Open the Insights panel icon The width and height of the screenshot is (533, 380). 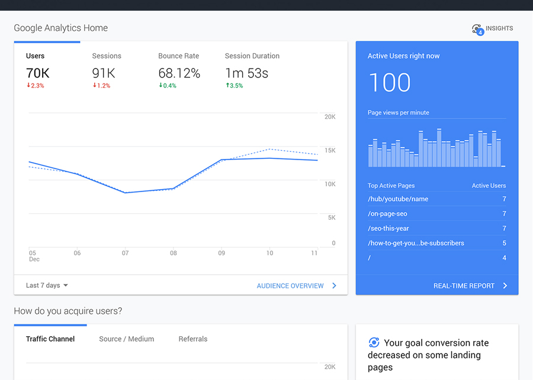pos(477,30)
